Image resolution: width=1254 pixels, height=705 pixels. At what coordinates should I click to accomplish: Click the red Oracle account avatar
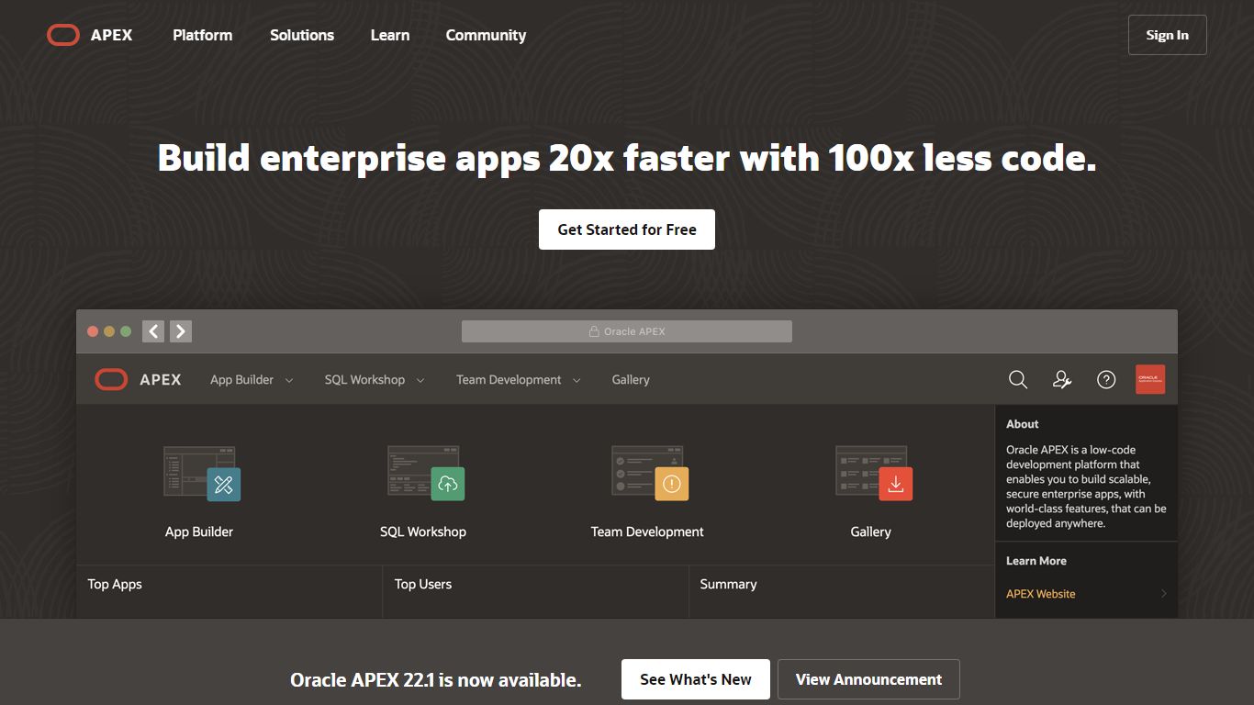tap(1150, 379)
